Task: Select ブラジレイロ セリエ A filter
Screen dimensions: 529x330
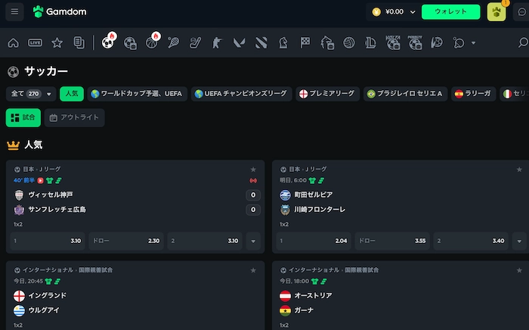Action: [405, 94]
